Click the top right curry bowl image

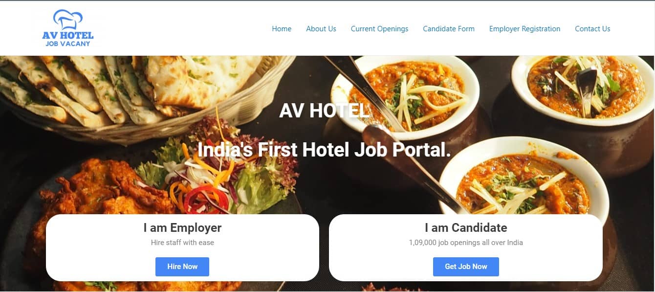pos(583,90)
